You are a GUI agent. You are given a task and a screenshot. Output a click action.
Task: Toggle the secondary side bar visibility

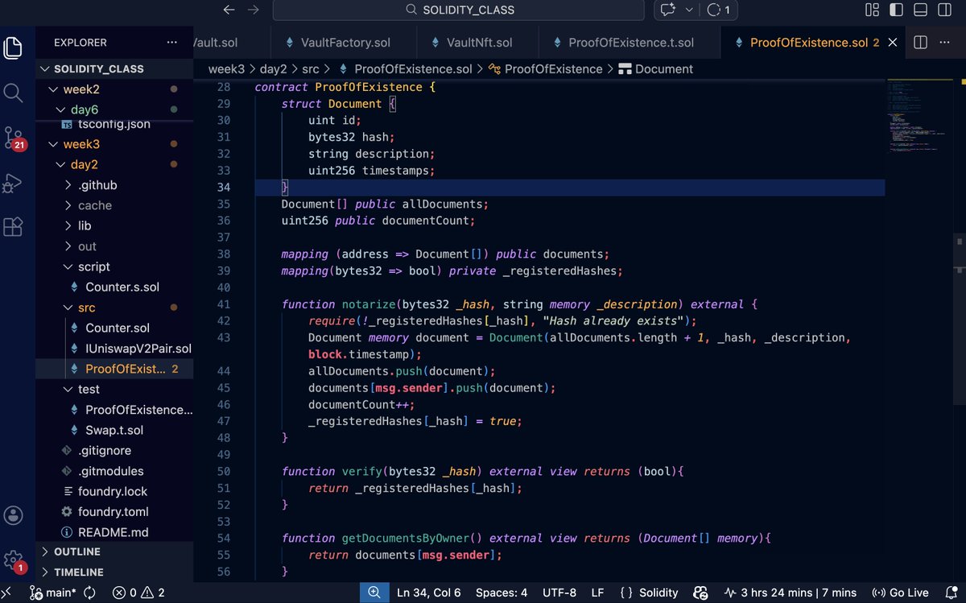[946, 10]
